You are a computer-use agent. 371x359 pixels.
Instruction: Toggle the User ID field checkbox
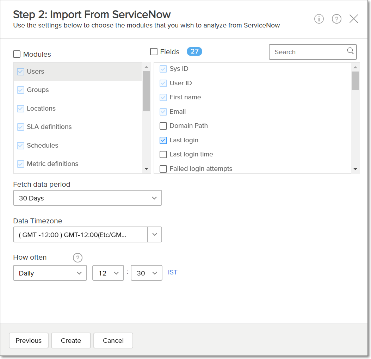pos(163,83)
